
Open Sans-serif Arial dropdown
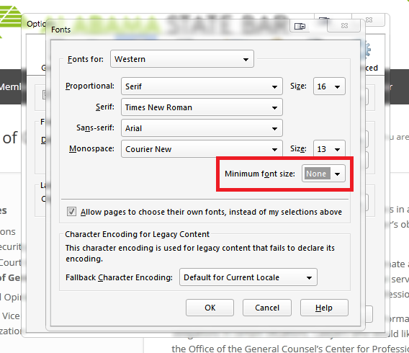pyautogui.click(x=202, y=128)
